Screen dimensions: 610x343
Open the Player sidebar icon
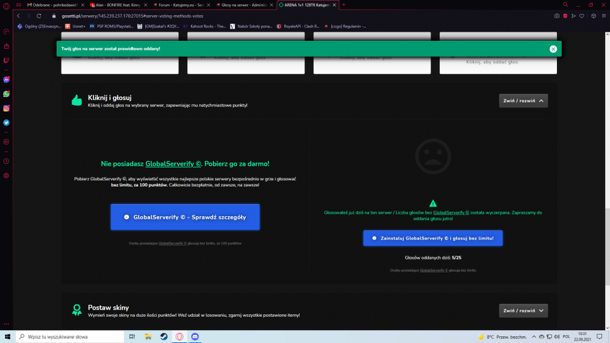click(6, 142)
